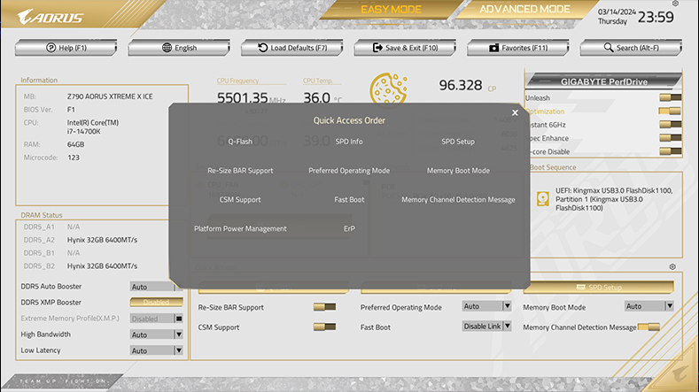Open Quick Access settings gear icon
Image resolution: width=699 pixels, height=392 pixels.
[x=672, y=267]
